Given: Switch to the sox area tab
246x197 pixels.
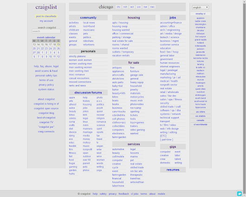Looking at the screenshot, I should [x=139, y=7].
